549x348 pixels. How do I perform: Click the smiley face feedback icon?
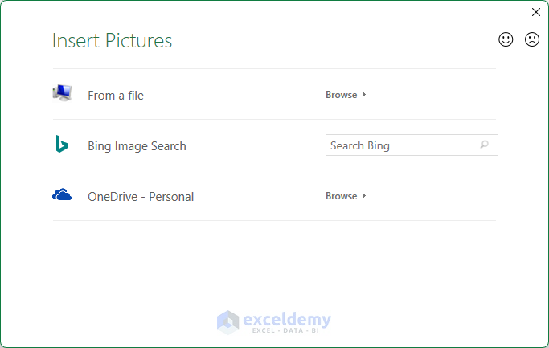(x=506, y=39)
